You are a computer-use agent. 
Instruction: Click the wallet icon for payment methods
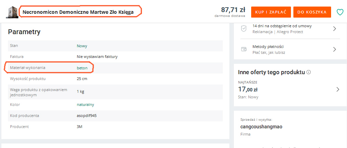coord(244,49)
